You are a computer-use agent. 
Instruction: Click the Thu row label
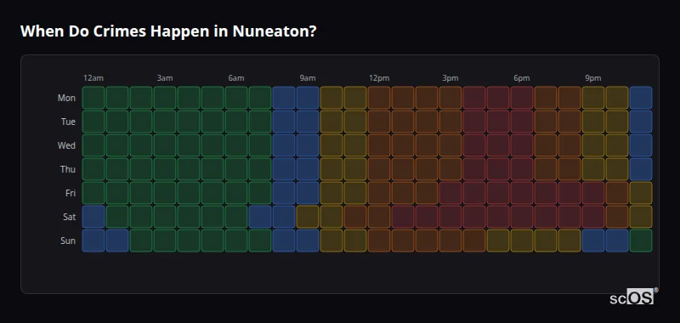68,169
